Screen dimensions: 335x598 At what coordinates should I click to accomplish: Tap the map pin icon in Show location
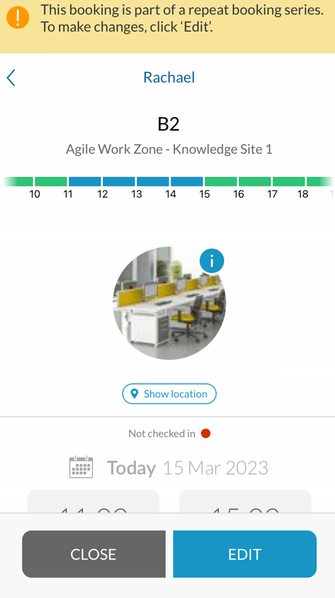[x=135, y=394]
